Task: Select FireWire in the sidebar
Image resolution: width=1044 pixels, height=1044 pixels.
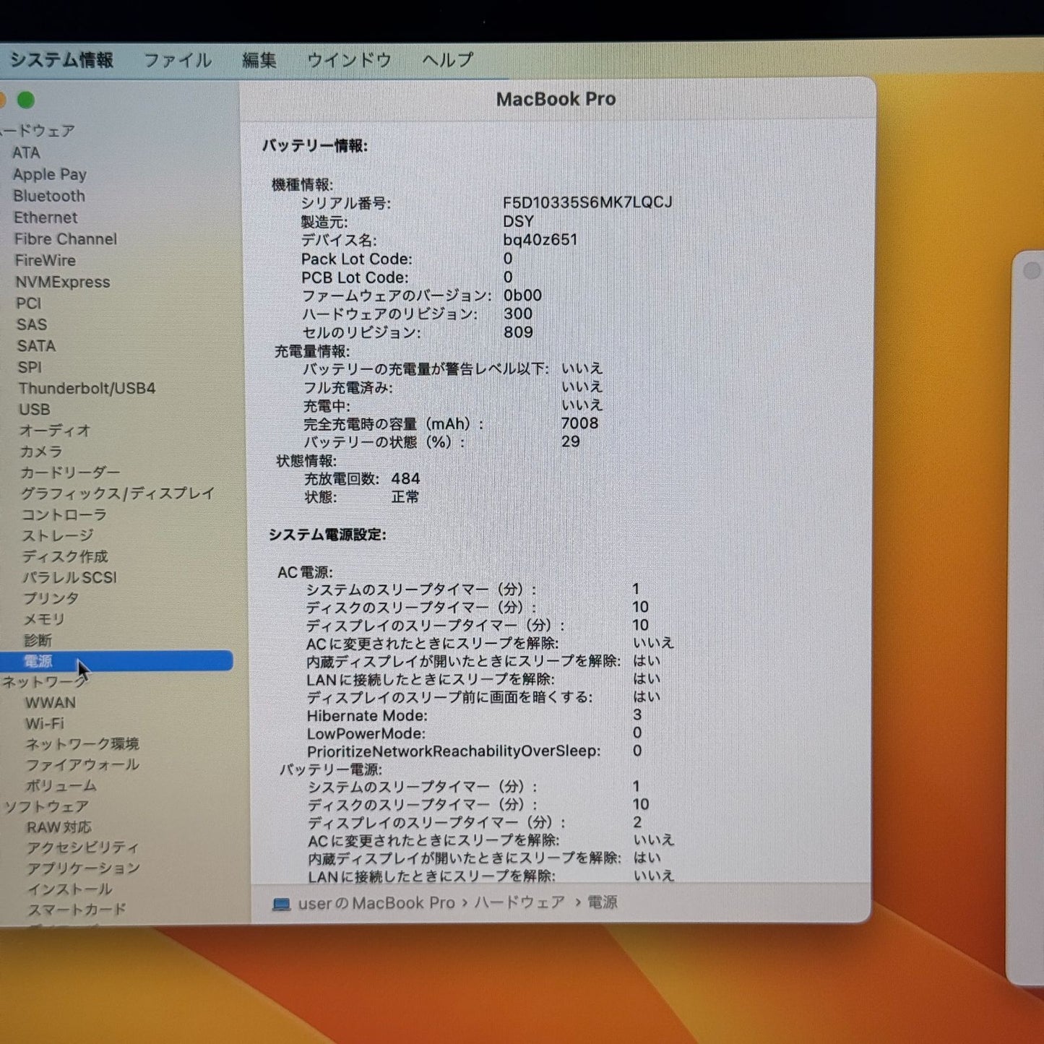Action: 45,260
